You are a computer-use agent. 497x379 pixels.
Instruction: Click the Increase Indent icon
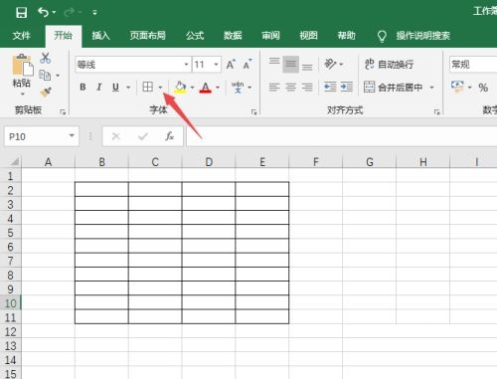point(347,88)
